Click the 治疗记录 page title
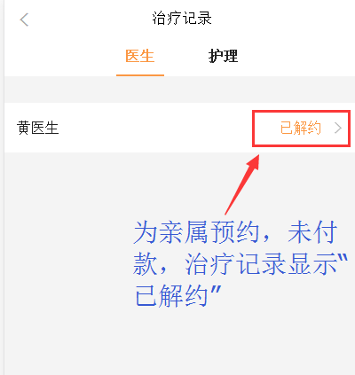The height and width of the screenshot is (375, 355). tap(182, 19)
